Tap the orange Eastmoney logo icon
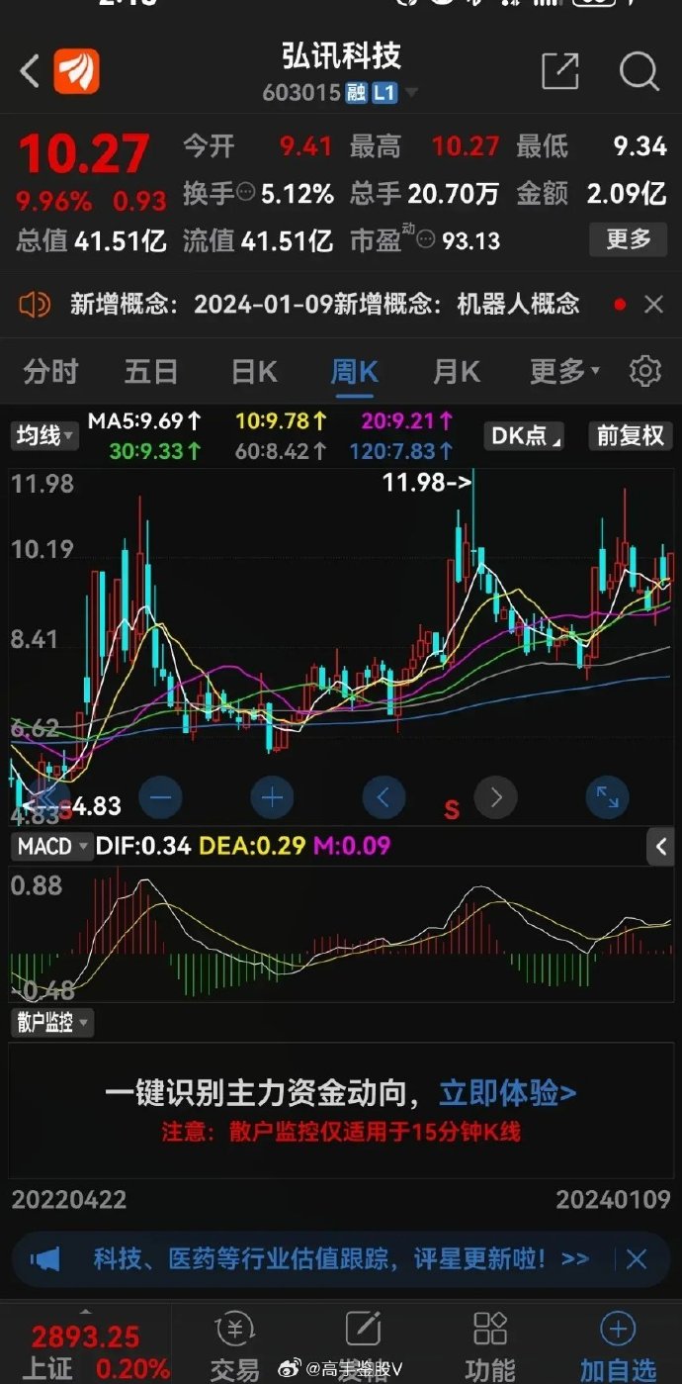 76,71
